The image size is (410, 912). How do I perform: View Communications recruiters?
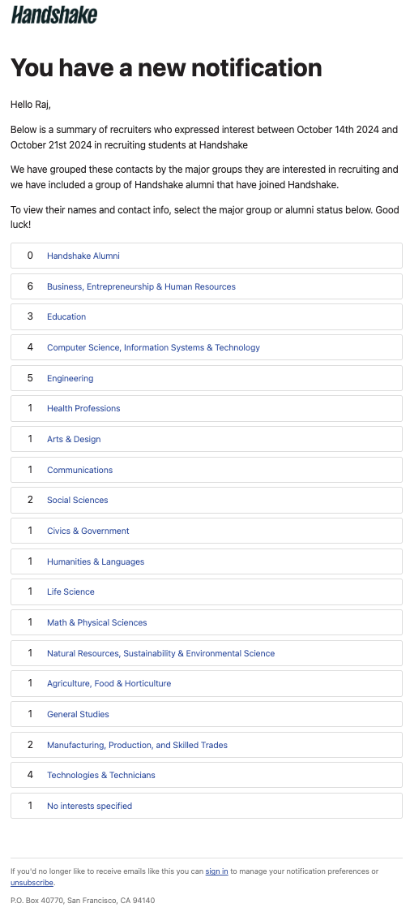pyautogui.click(x=79, y=470)
